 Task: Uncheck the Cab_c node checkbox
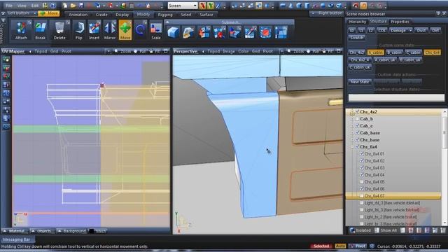tap(357, 126)
